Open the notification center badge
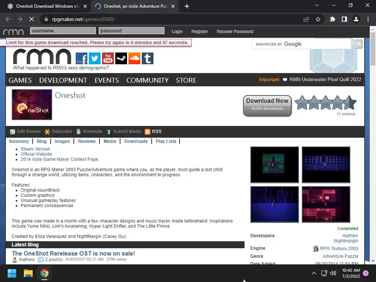 pyautogui.click(x=366, y=273)
